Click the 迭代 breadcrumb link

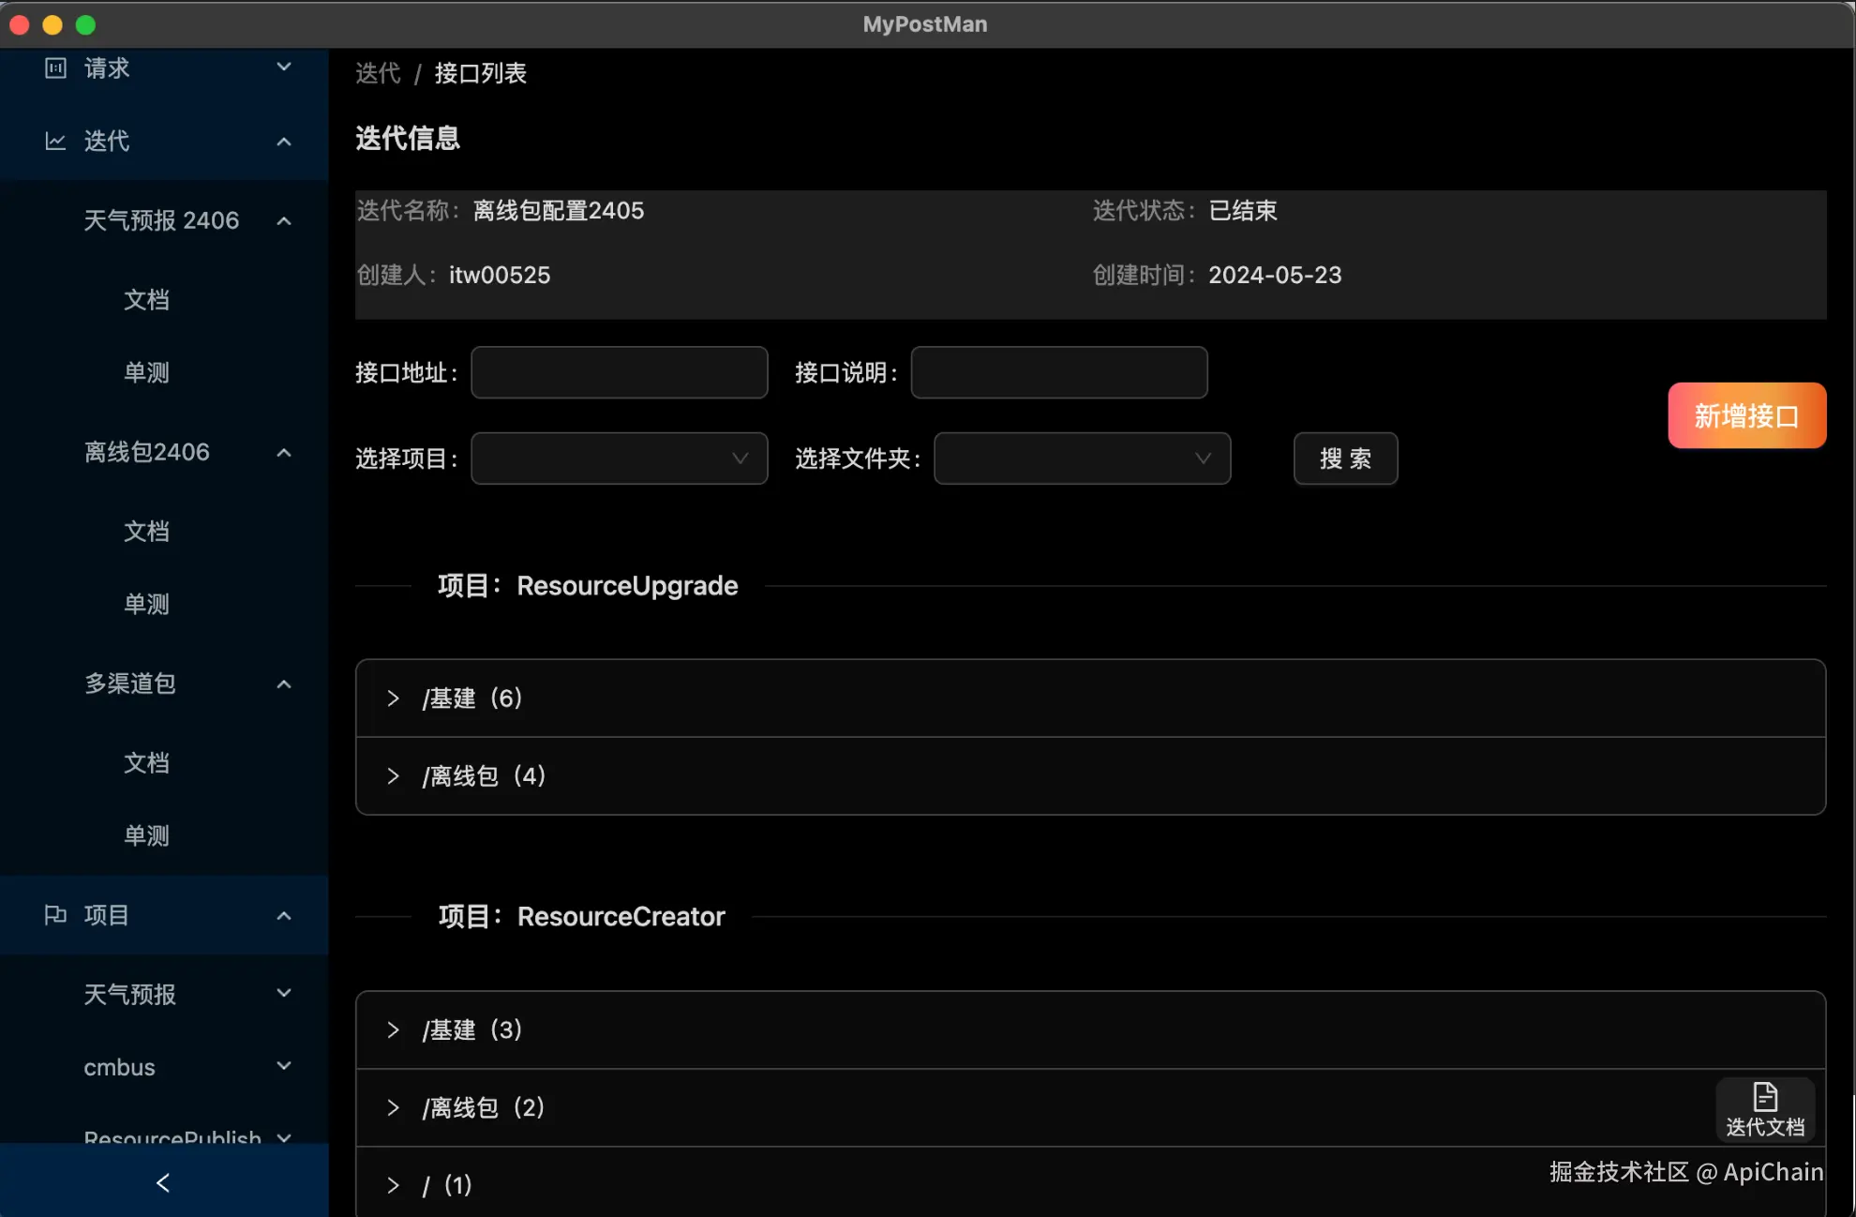point(378,73)
